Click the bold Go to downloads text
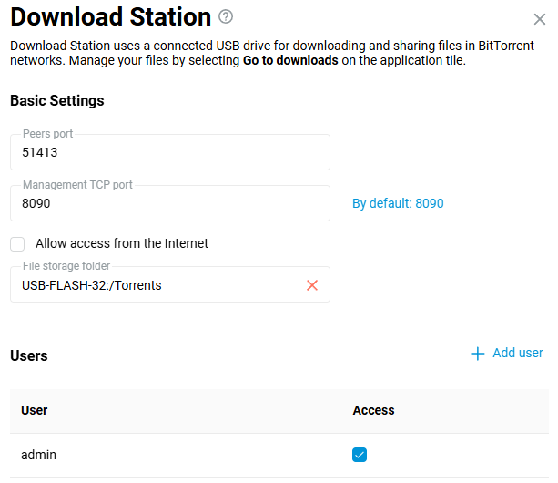This screenshot has height=483, width=558. click(x=290, y=60)
